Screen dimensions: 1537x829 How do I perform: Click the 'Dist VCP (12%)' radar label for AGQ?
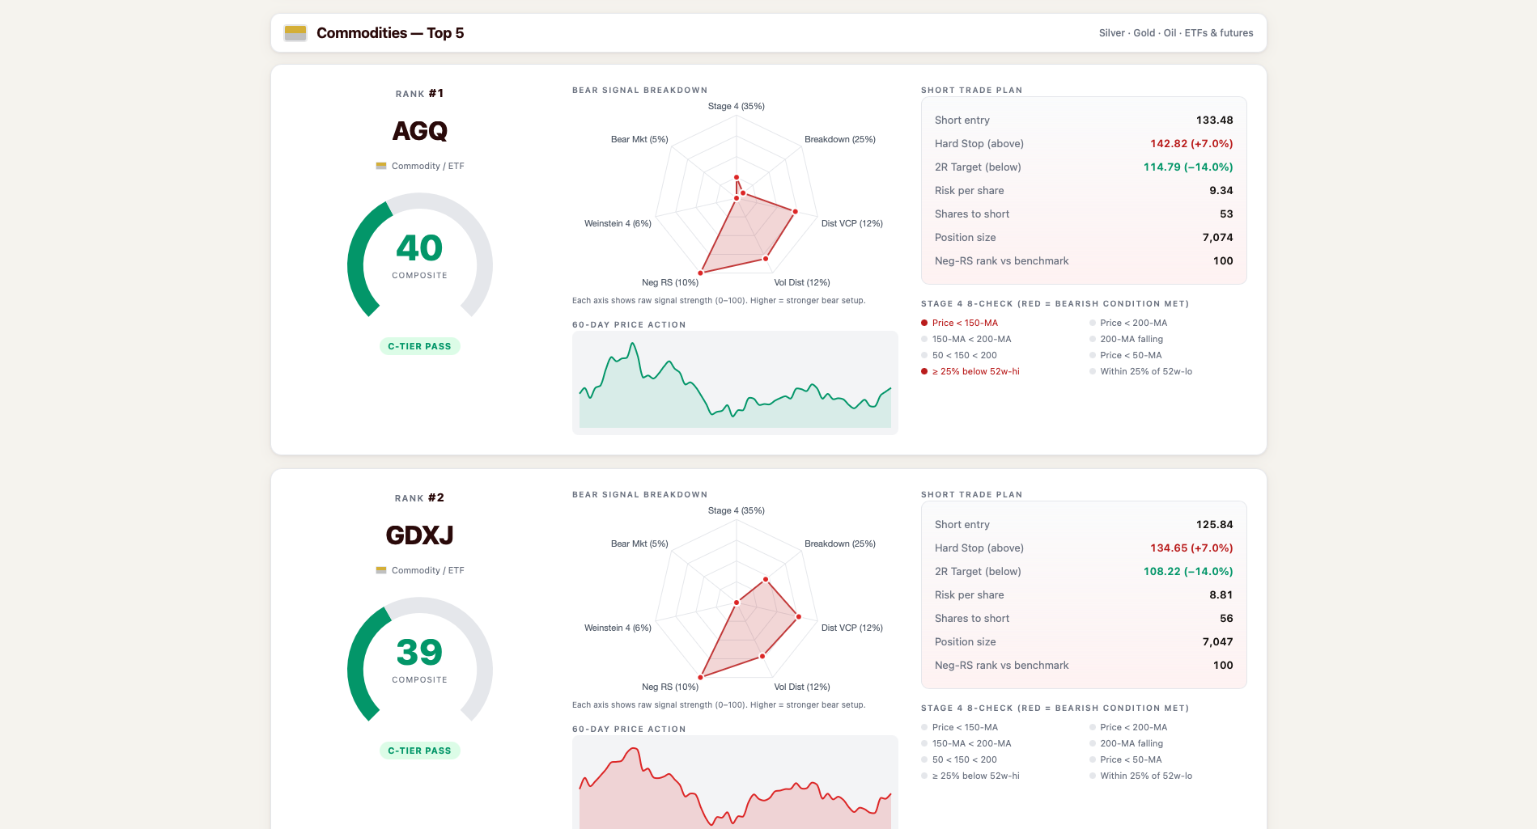pyautogui.click(x=852, y=223)
